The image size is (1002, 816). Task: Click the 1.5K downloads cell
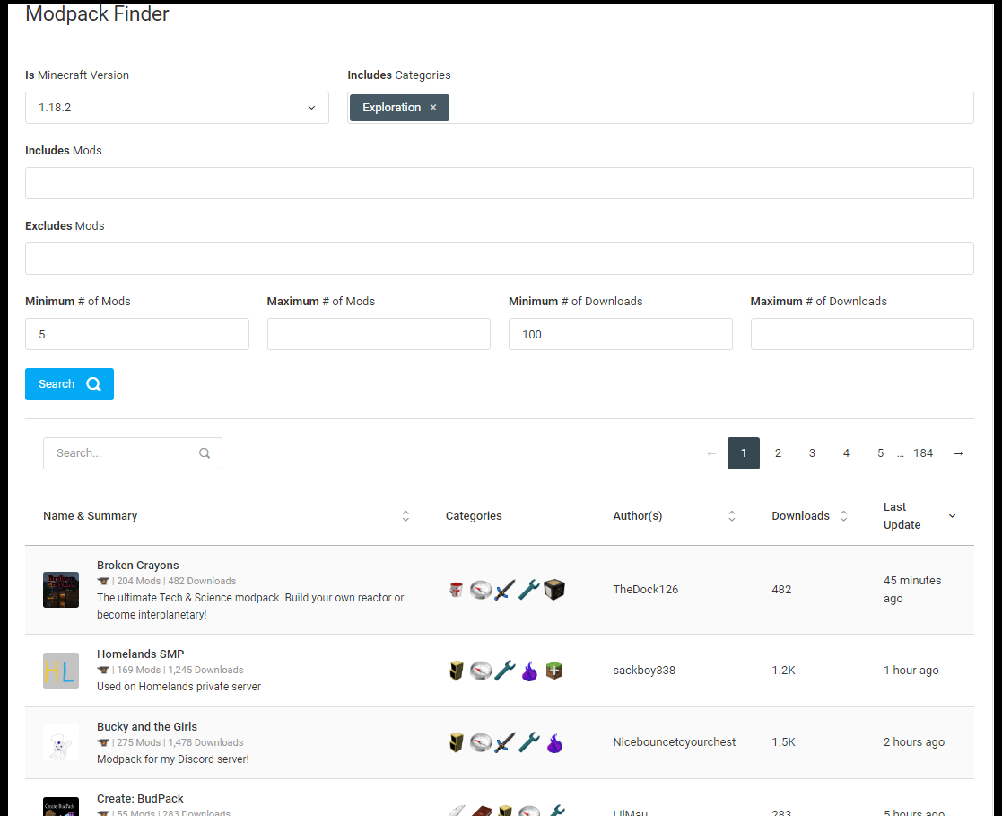pyautogui.click(x=783, y=742)
